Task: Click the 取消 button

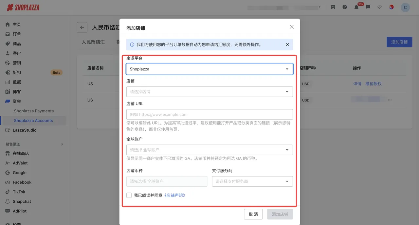Action: click(253, 214)
